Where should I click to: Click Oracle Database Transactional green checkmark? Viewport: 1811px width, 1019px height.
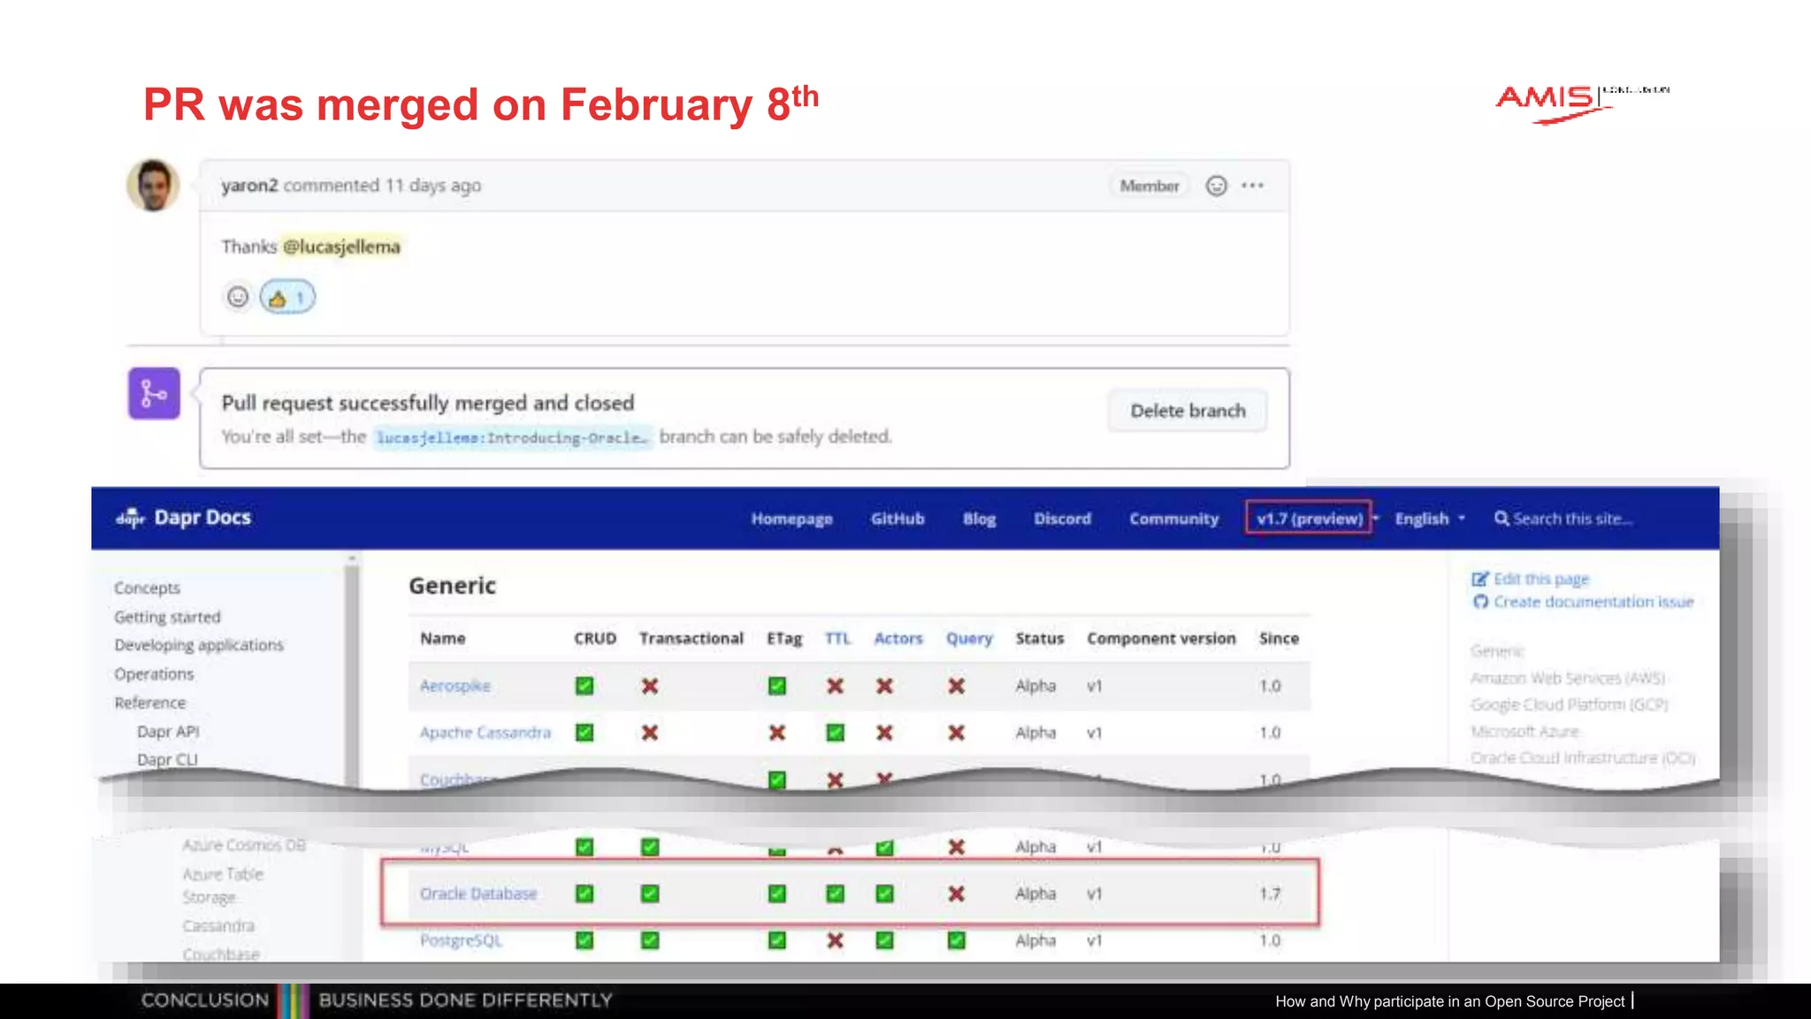(650, 894)
